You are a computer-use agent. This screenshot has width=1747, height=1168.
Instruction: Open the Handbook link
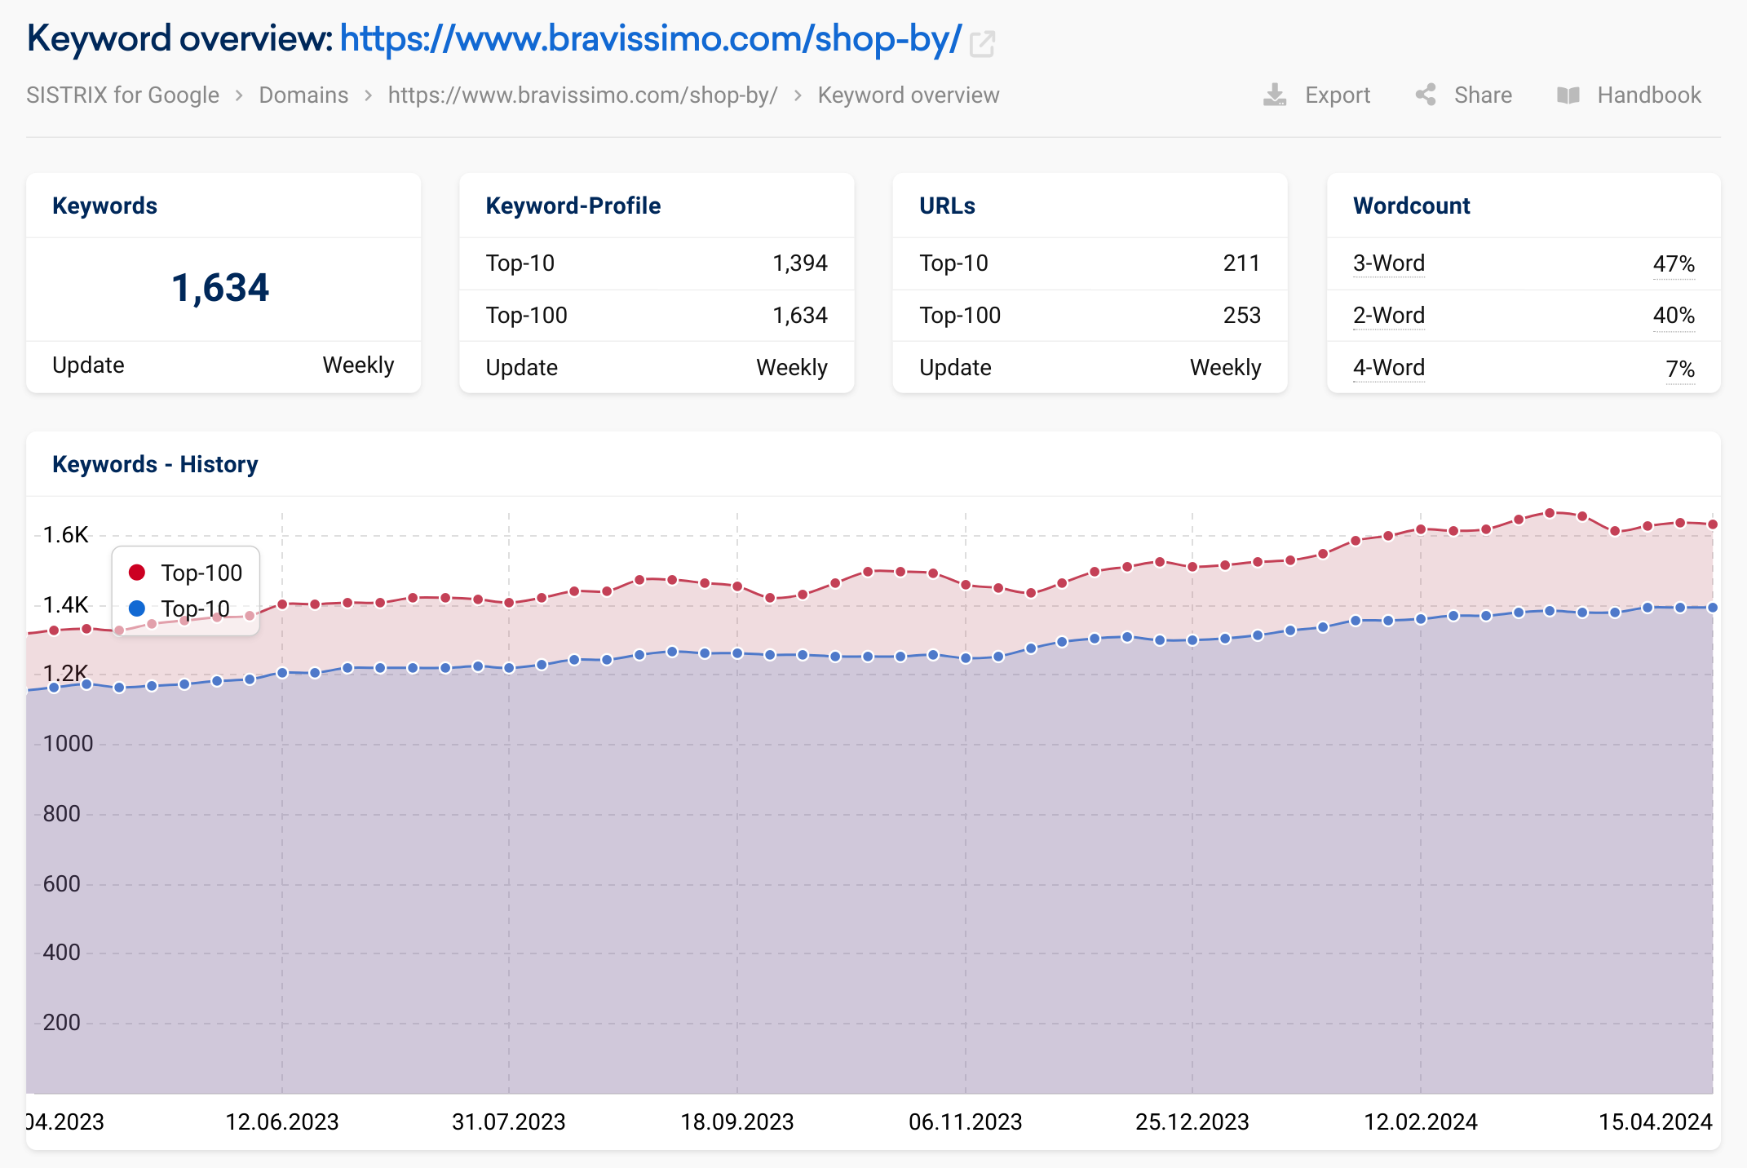(1649, 95)
